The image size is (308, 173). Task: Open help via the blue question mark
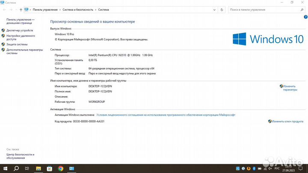(x=305, y=17)
